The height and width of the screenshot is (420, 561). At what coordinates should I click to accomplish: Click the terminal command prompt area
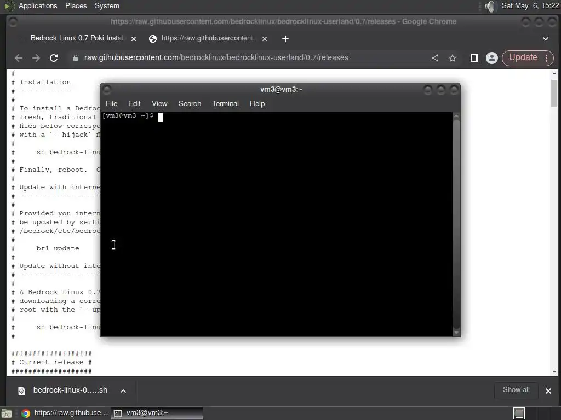click(276, 224)
